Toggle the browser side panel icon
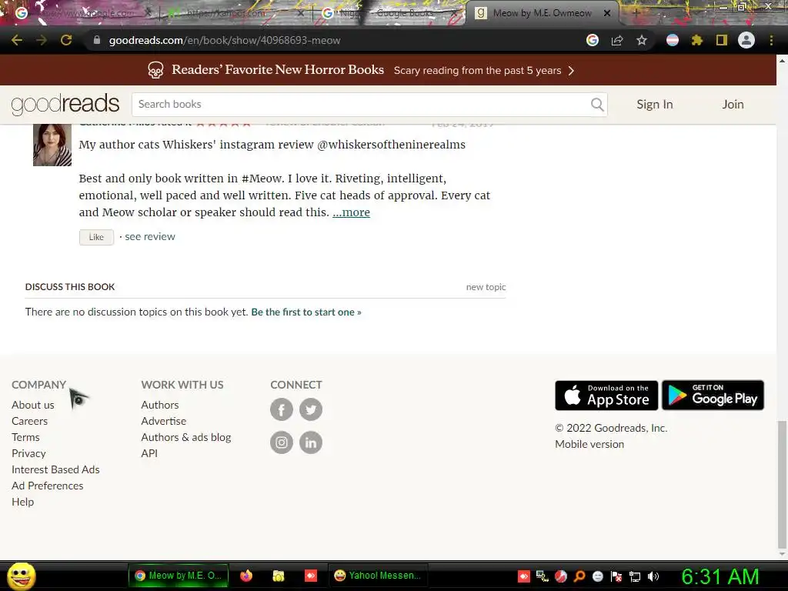Viewport: 788px width, 591px height. 722,40
